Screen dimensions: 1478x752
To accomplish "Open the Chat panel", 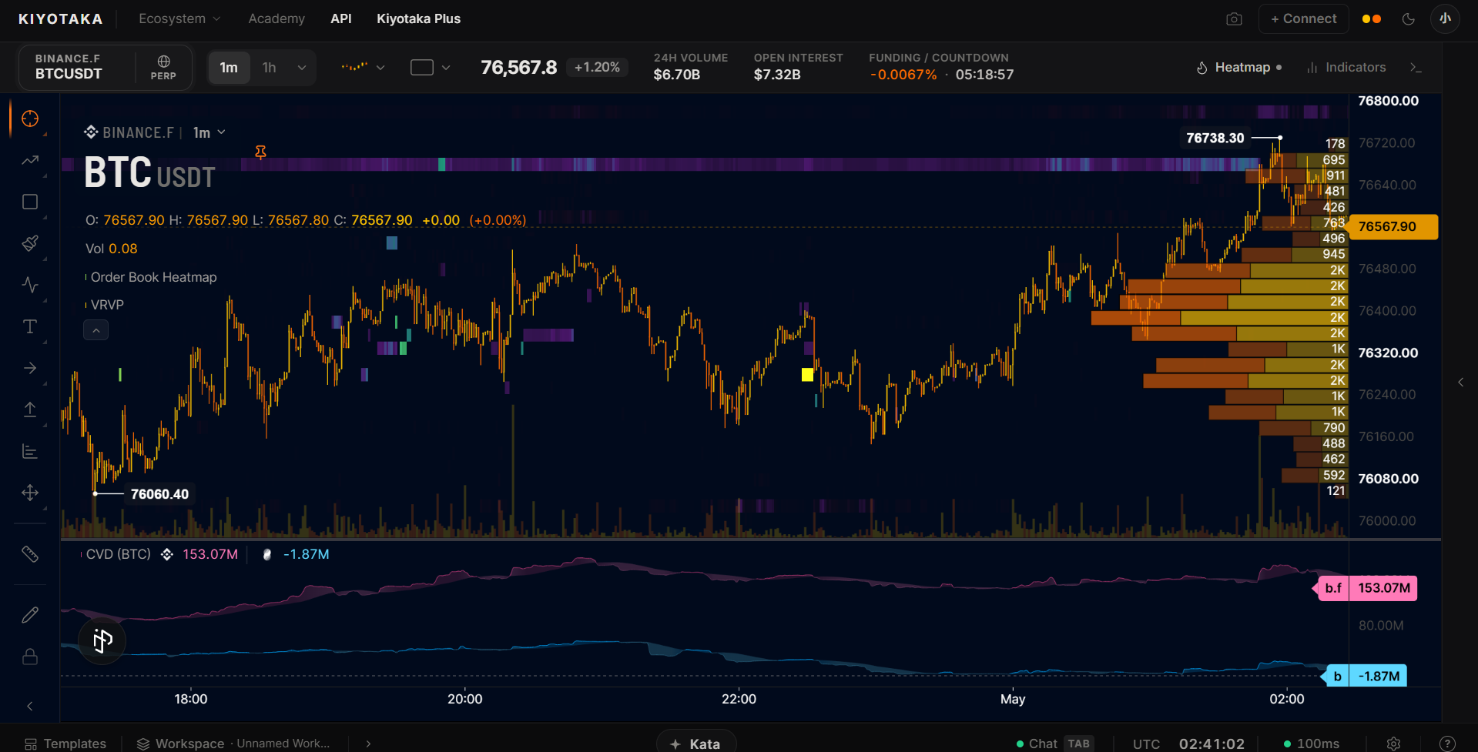I will click(1054, 744).
